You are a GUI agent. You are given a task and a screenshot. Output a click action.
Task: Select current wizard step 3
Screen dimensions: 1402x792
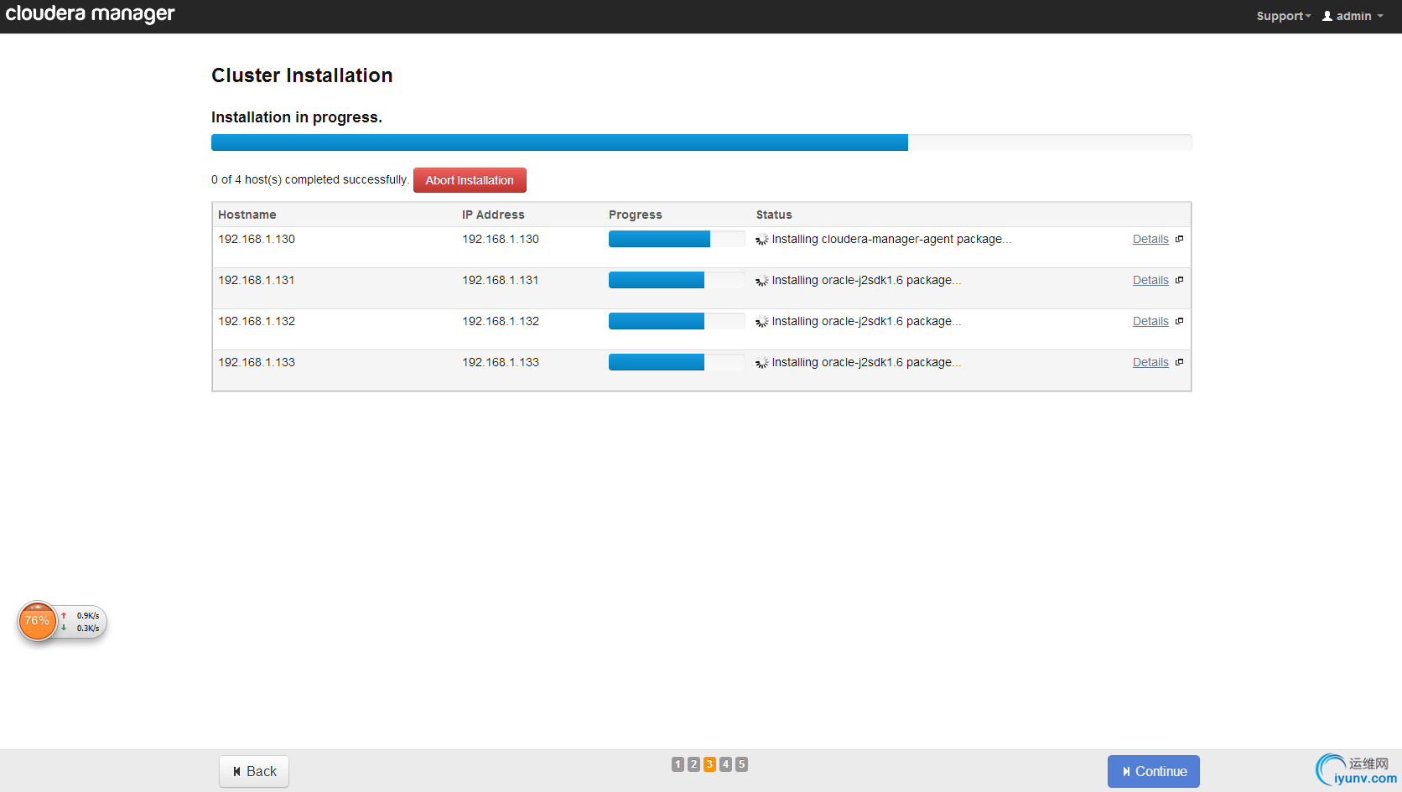click(709, 764)
